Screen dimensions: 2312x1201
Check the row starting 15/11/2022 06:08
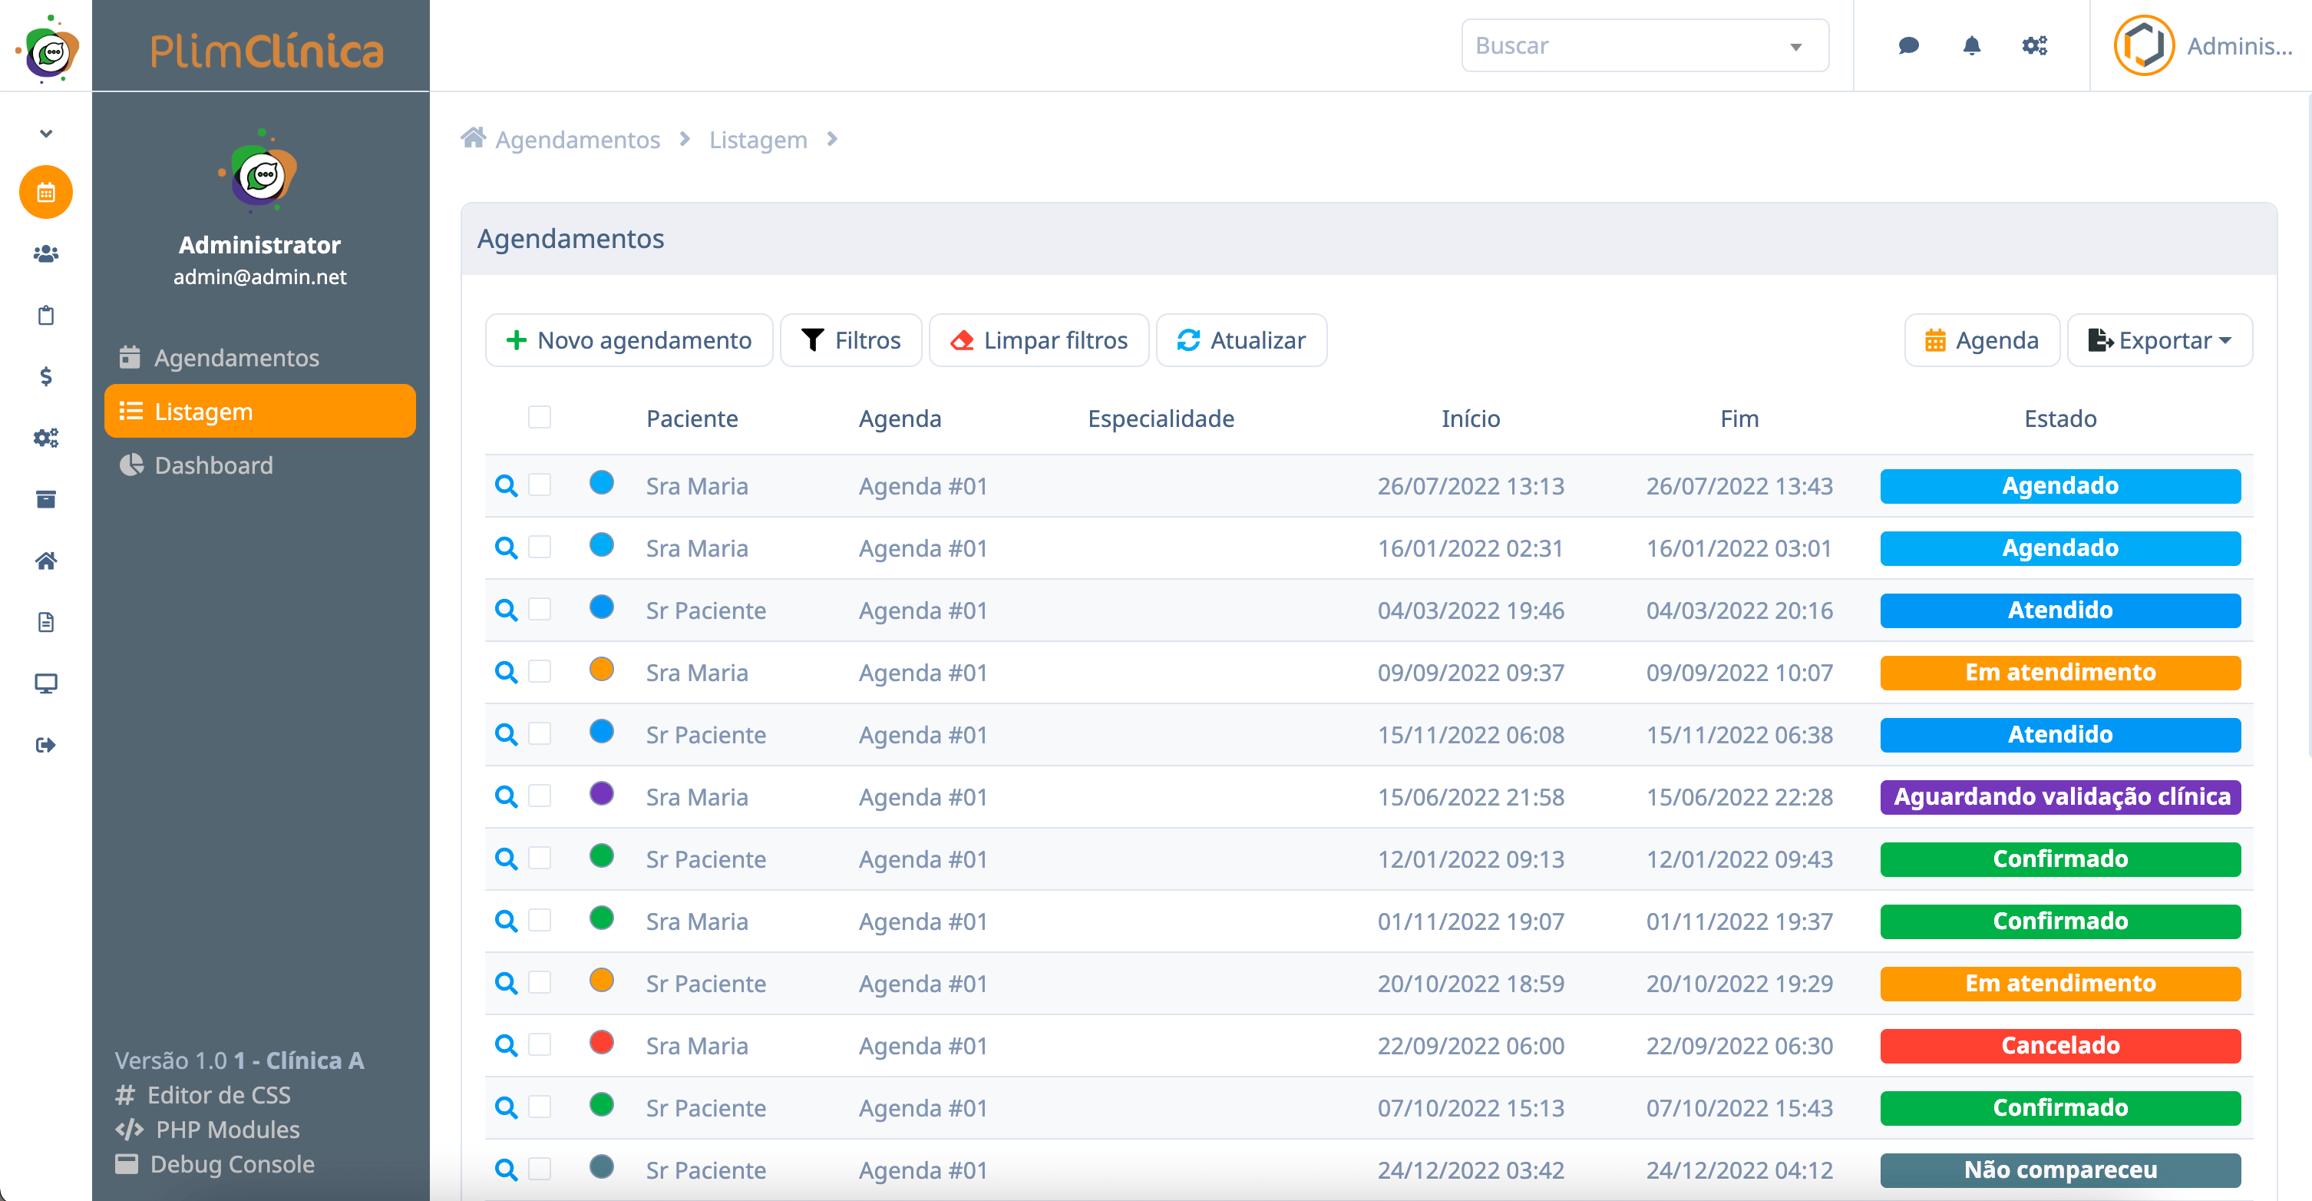click(x=540, y=733)
